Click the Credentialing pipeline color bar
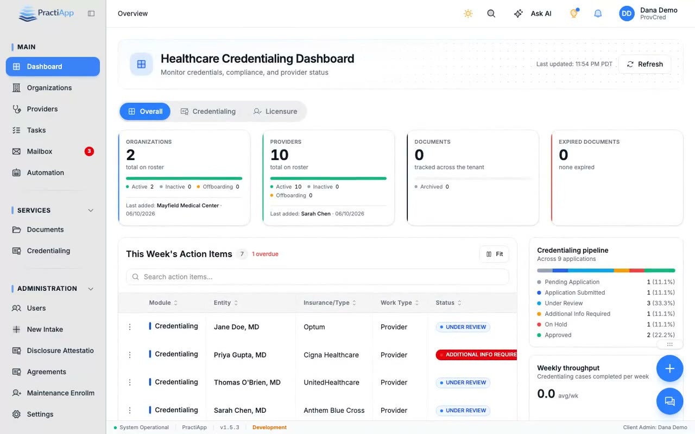Image resolution: width=695 pixels, height=434 pixels. tap(606, 270)
